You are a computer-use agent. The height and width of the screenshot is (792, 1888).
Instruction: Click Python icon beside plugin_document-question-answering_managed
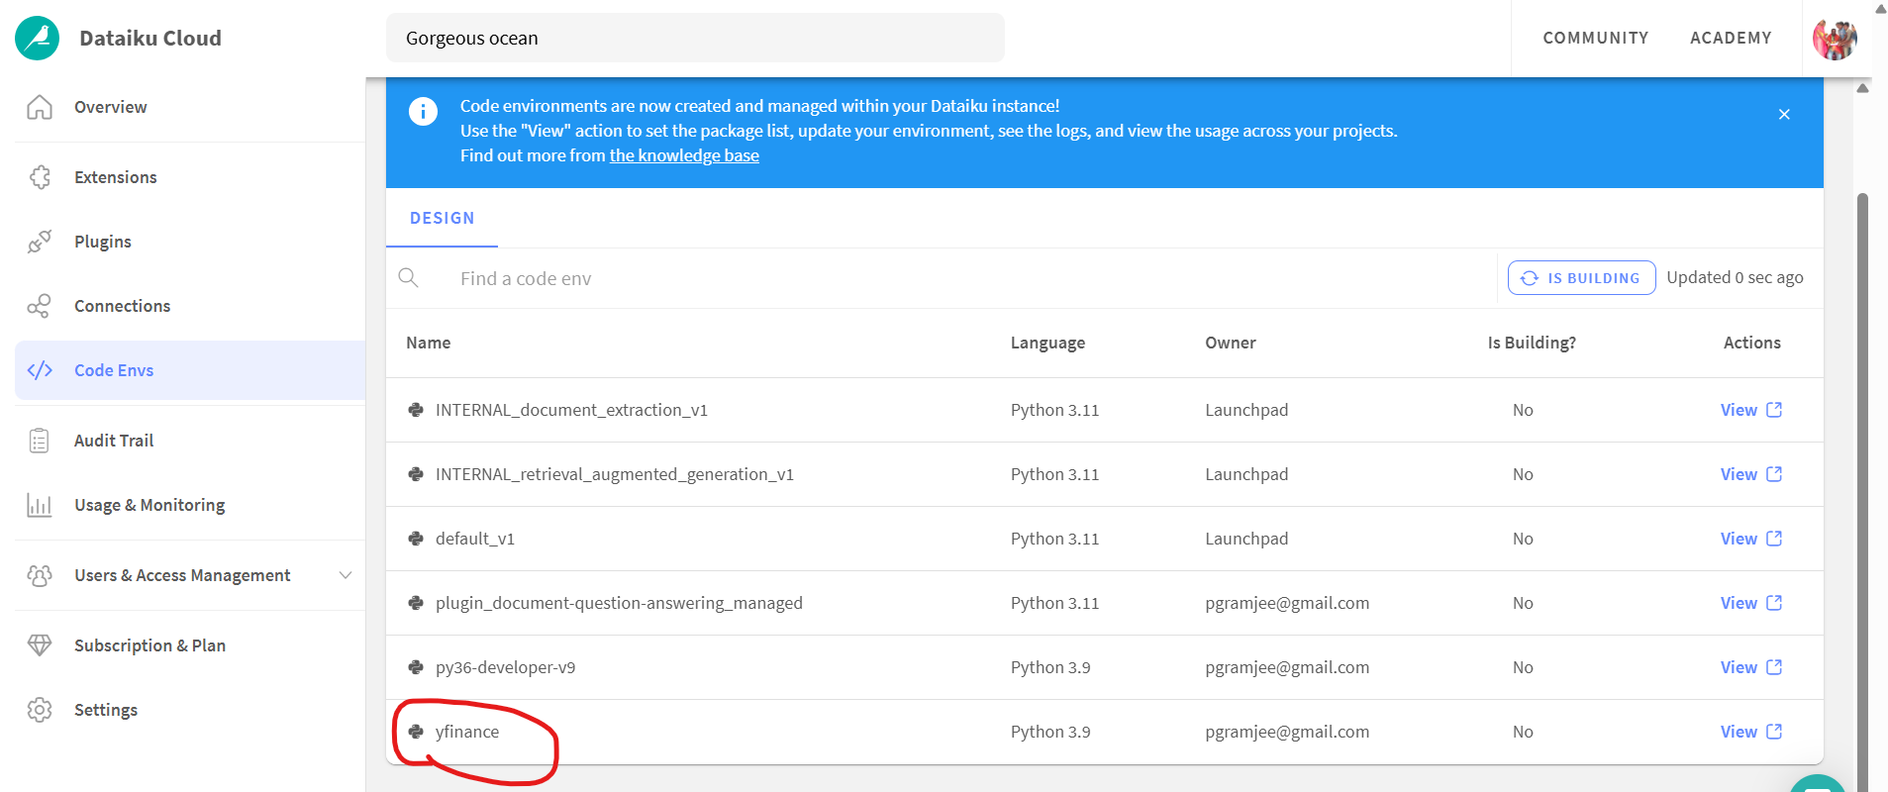pyautogui.click(x=416, y=603)
